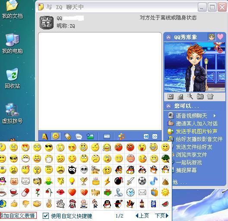The width and height of the screenshot is (228, 221).
Task: Click 一起玩游戏 link
Action: (x=189, y=163)
